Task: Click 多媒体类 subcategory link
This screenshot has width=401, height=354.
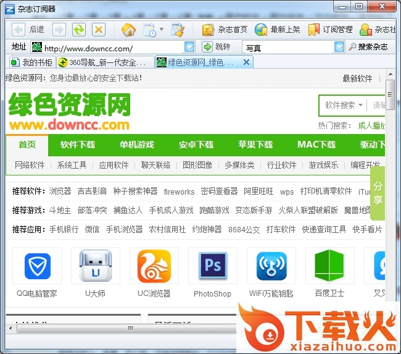Action: point(239,165)
